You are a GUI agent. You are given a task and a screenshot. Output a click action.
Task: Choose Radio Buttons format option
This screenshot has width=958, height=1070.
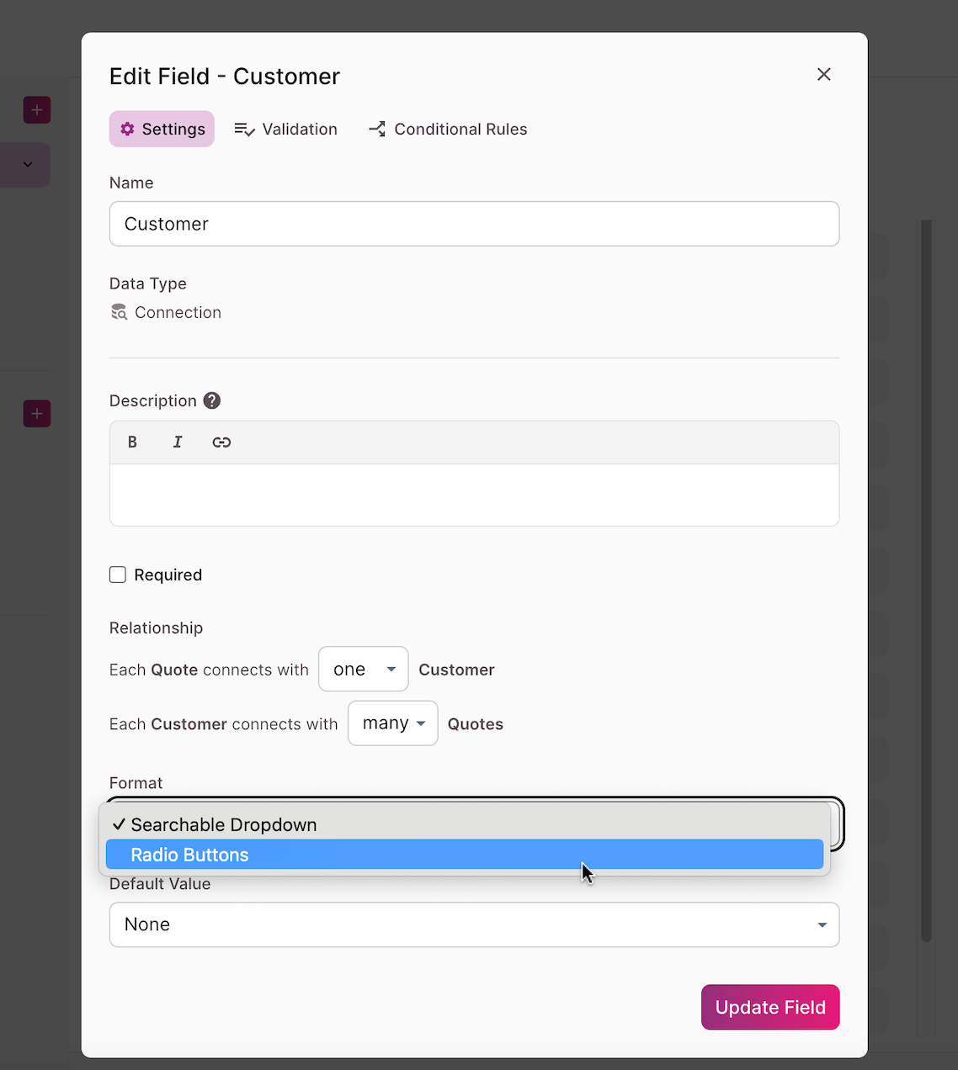(464, 855)
